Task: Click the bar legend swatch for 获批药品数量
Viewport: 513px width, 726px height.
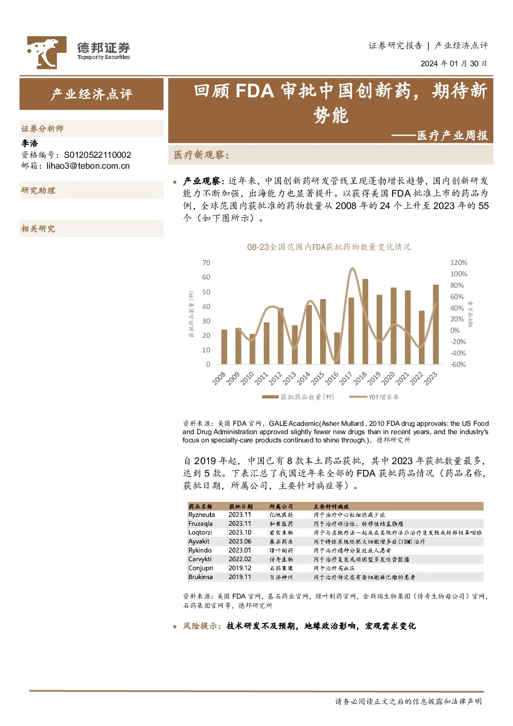Action: click(x=270, y=397)
